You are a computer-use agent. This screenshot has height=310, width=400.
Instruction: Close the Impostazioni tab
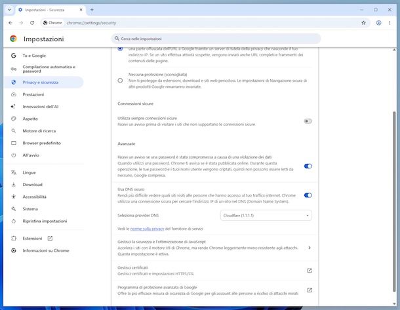81,10
